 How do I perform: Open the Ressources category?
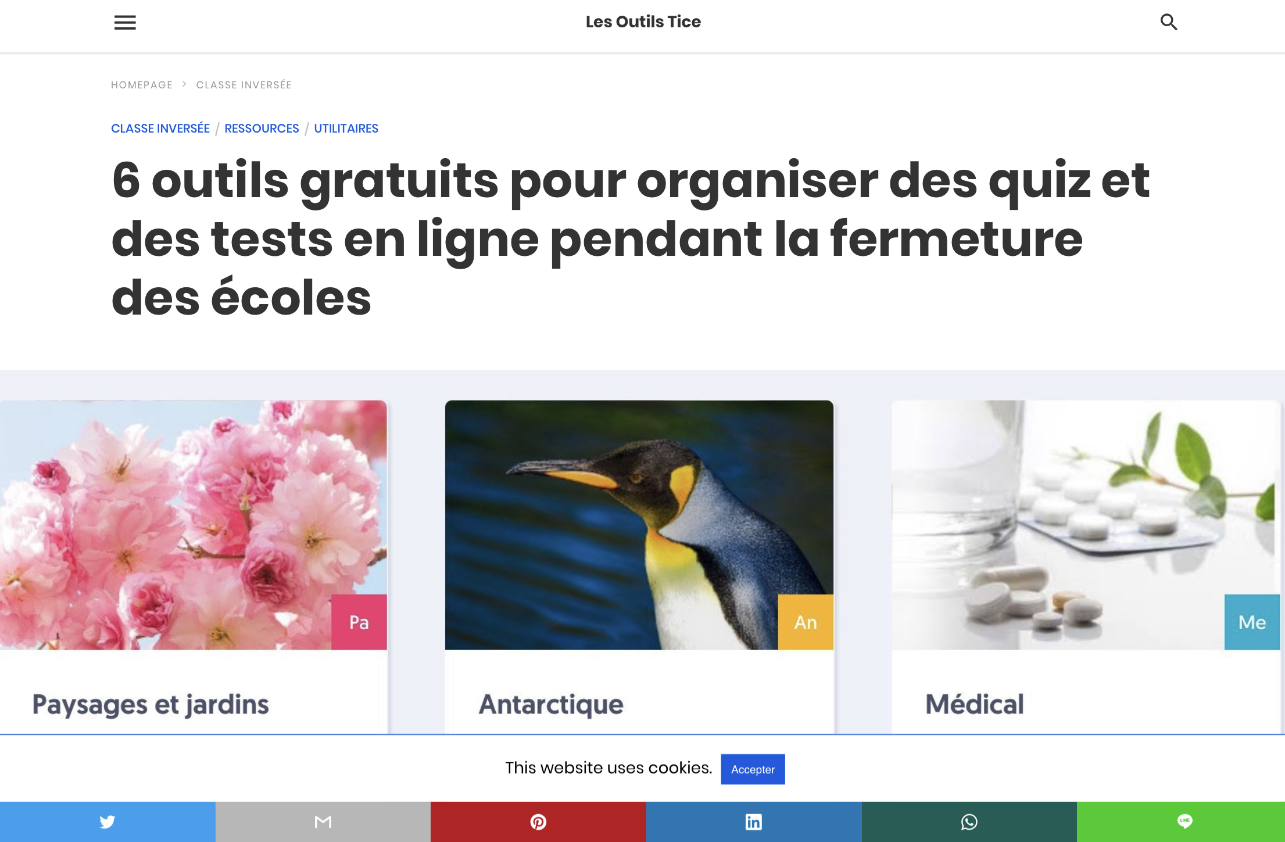[262, 129]
